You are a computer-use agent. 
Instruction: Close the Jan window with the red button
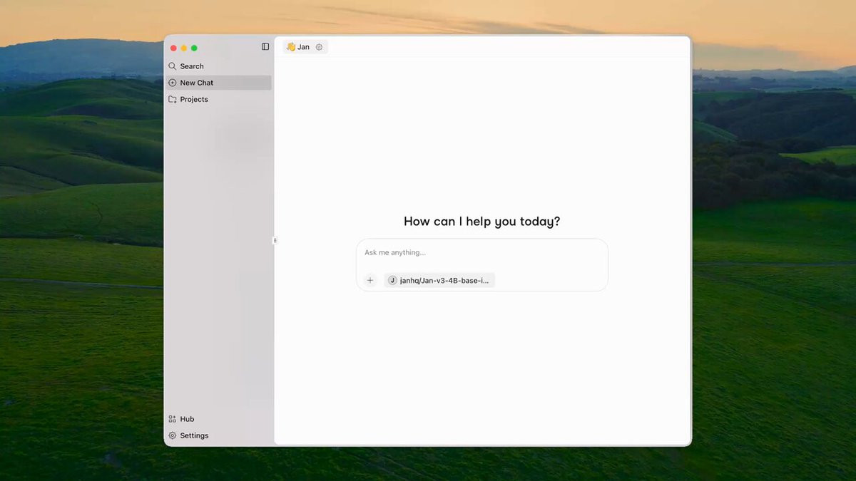pyautogui.click(x=173, y=48)
